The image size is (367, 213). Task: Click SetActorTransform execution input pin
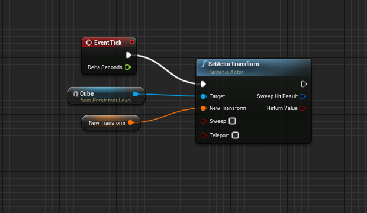point(203,84)
